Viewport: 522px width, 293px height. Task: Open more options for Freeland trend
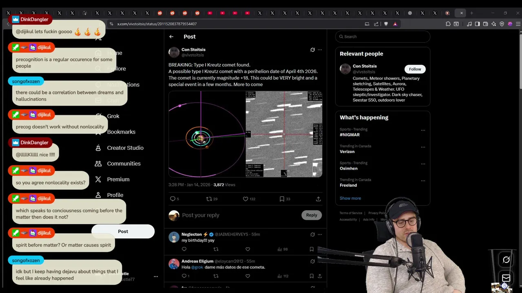pos(423,181)
